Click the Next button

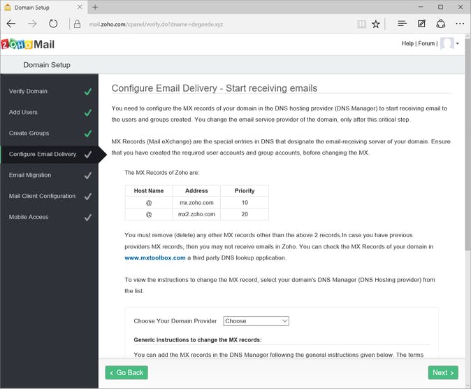click(x=443, y=373)
